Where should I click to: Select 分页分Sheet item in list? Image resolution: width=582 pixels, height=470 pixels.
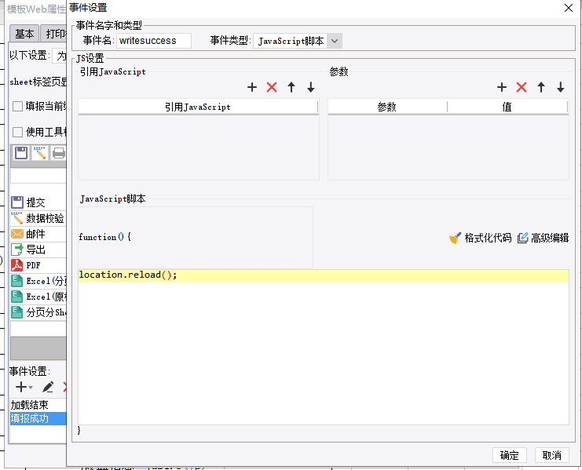tap(38, 312)
